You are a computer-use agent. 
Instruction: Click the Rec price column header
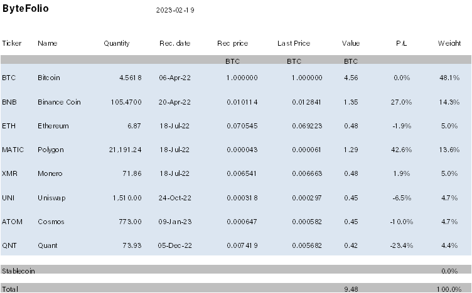pos(233,44)
